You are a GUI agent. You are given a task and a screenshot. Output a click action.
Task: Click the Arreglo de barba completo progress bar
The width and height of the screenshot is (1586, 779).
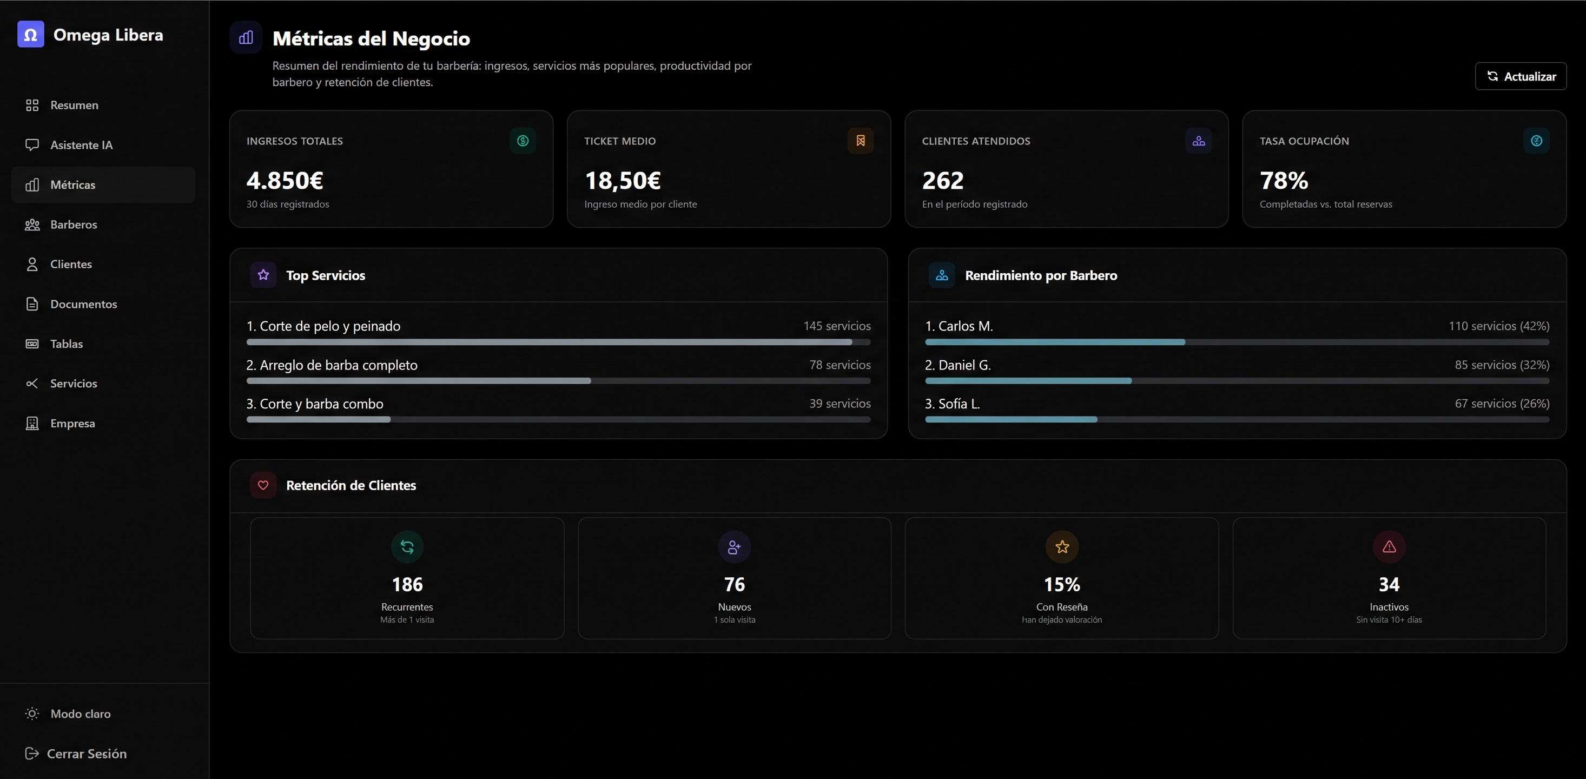(x=558, y=380)
